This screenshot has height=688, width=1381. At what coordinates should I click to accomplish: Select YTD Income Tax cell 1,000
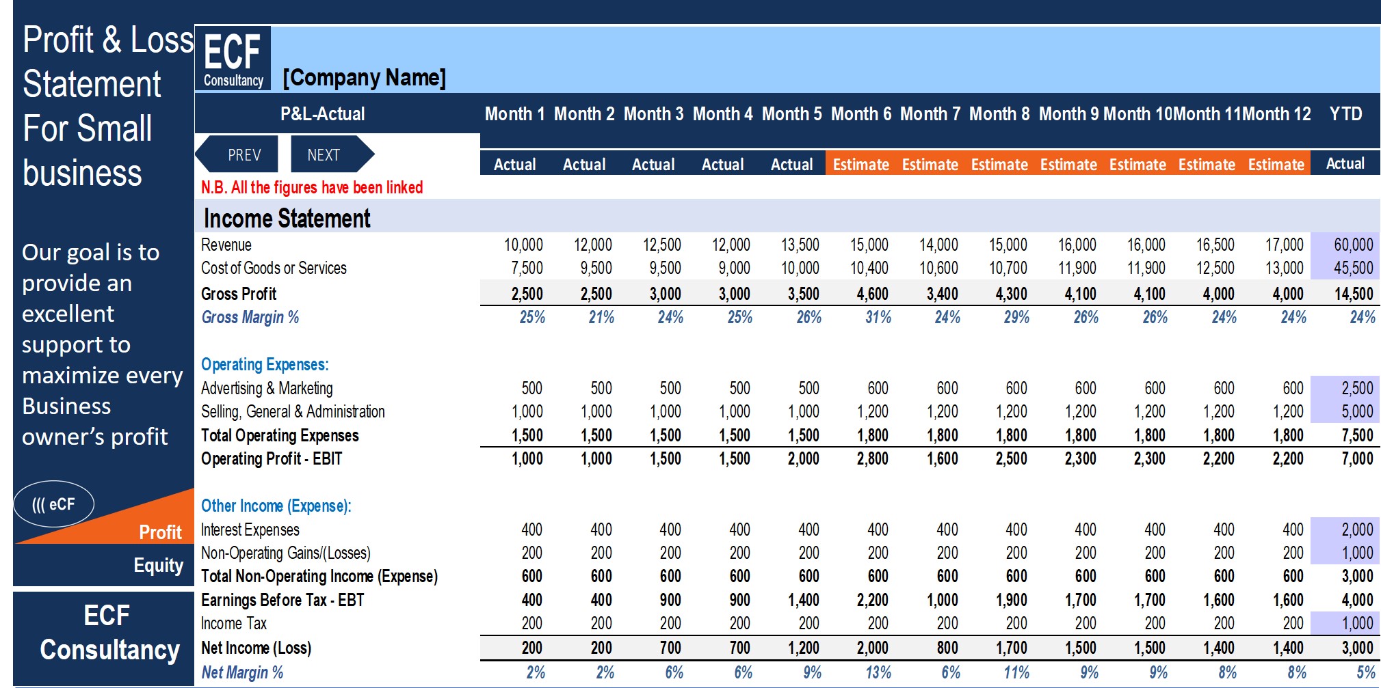(1357, 624)
